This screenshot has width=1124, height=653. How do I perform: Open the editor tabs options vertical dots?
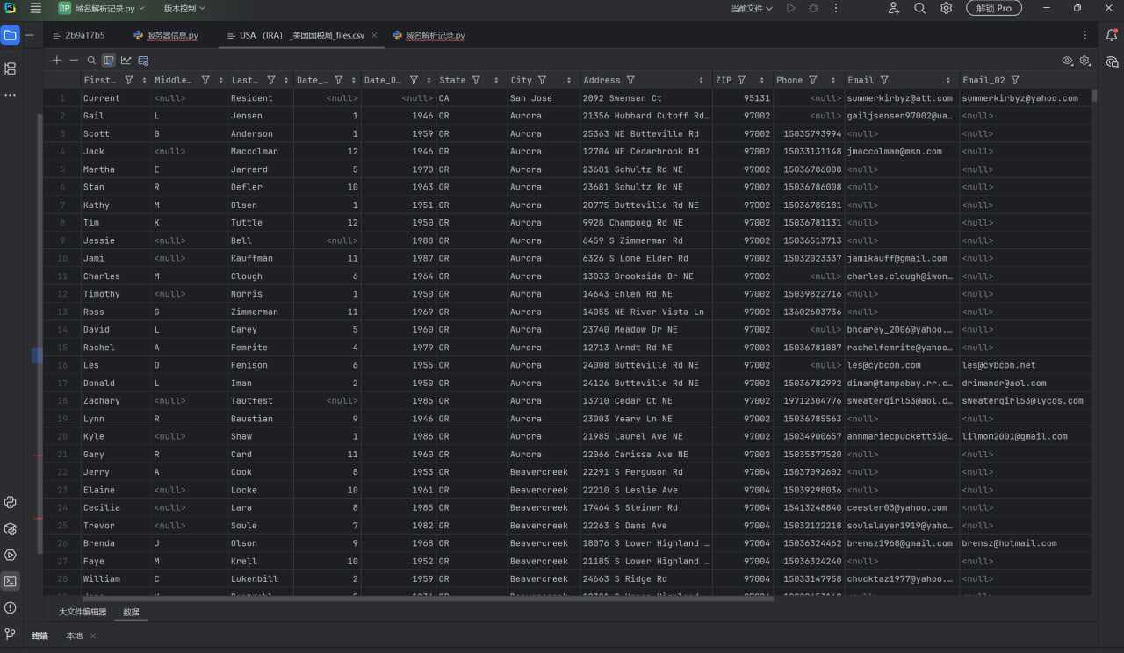[x=1085, y=36]
